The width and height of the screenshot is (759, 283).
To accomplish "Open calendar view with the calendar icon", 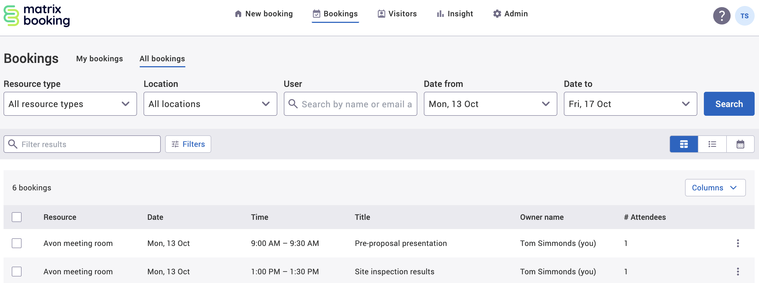I will pyautogui.click(x=740, y=144).
